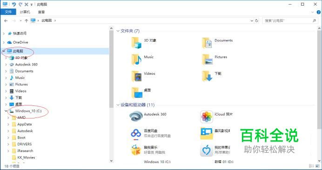The image size is (322, 170).
Task: Switch to large icons view via status bar icon
Action: point(318,166)
